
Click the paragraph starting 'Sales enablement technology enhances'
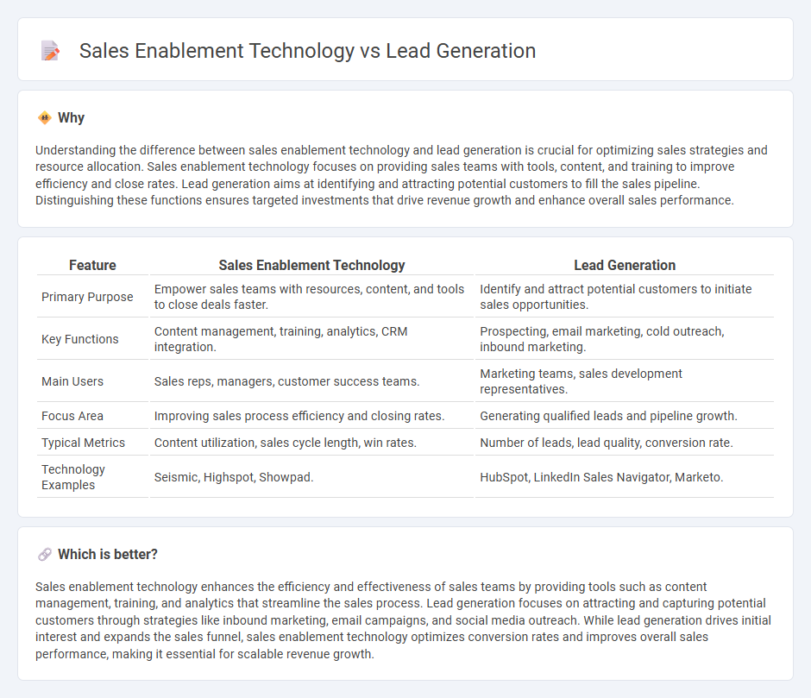pos(404,620)
